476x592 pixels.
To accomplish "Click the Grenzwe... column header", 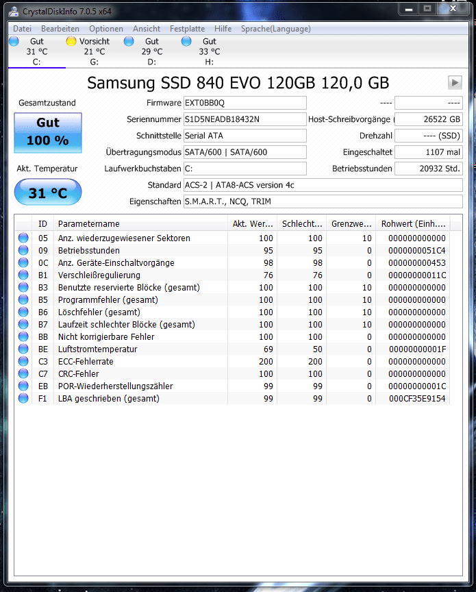I will click(x=351, y=223).
